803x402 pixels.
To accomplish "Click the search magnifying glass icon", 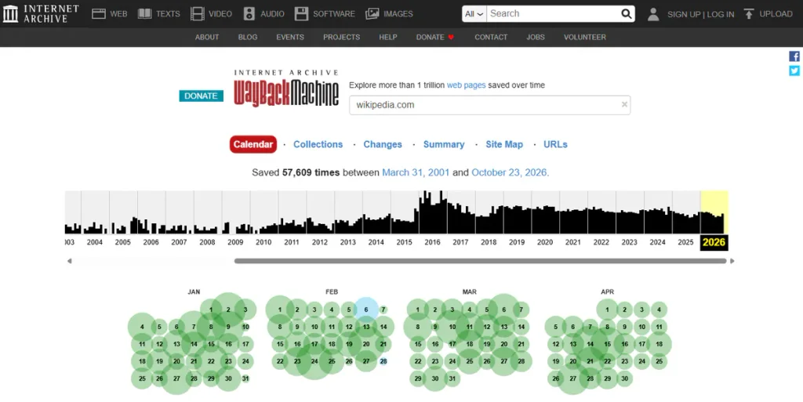I will tap(627, 14).
